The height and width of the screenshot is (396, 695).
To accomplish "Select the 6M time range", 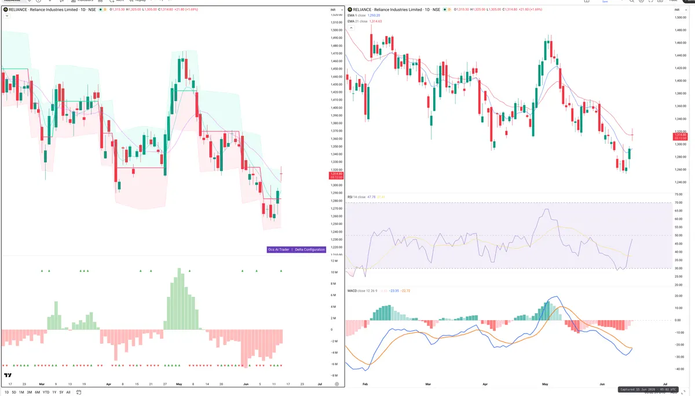I will 38,393.
